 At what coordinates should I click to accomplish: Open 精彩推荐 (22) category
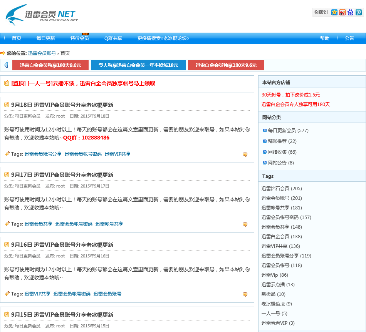pyautogui.click(x=282, y=141)
